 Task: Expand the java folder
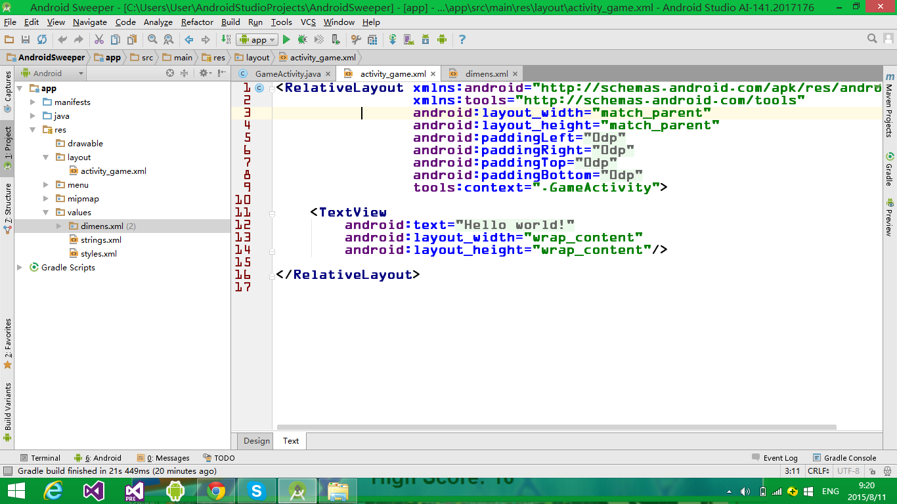tap(33, 115)
